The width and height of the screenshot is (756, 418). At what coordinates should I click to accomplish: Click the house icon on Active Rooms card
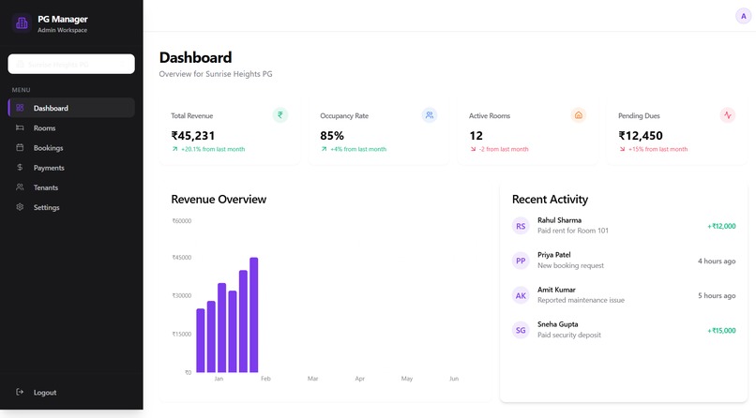pos(579,115)
